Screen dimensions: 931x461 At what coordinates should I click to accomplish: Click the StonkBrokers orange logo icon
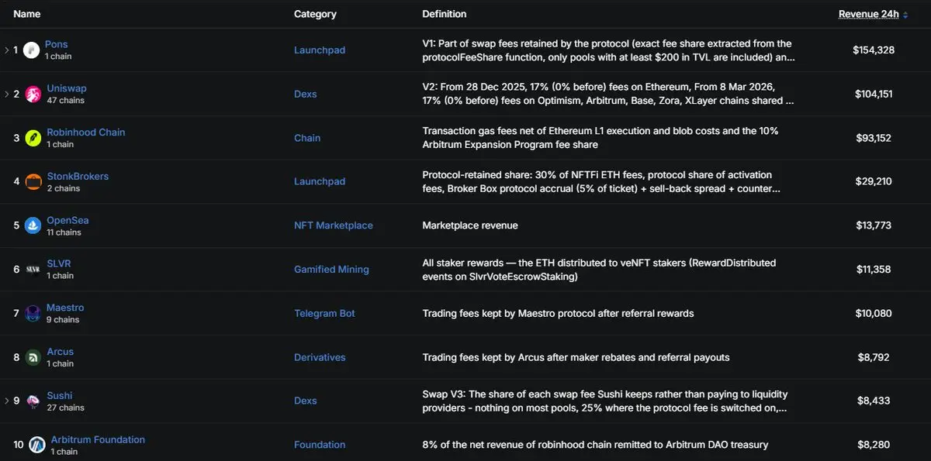(33, 182)
